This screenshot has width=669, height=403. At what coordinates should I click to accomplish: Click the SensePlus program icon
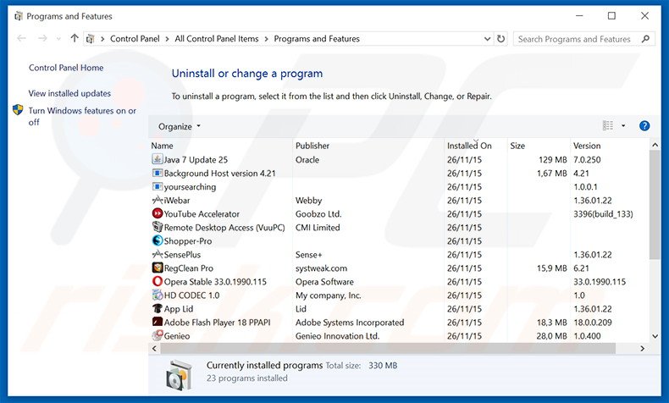pyautogui.click(x=158, y=255)
